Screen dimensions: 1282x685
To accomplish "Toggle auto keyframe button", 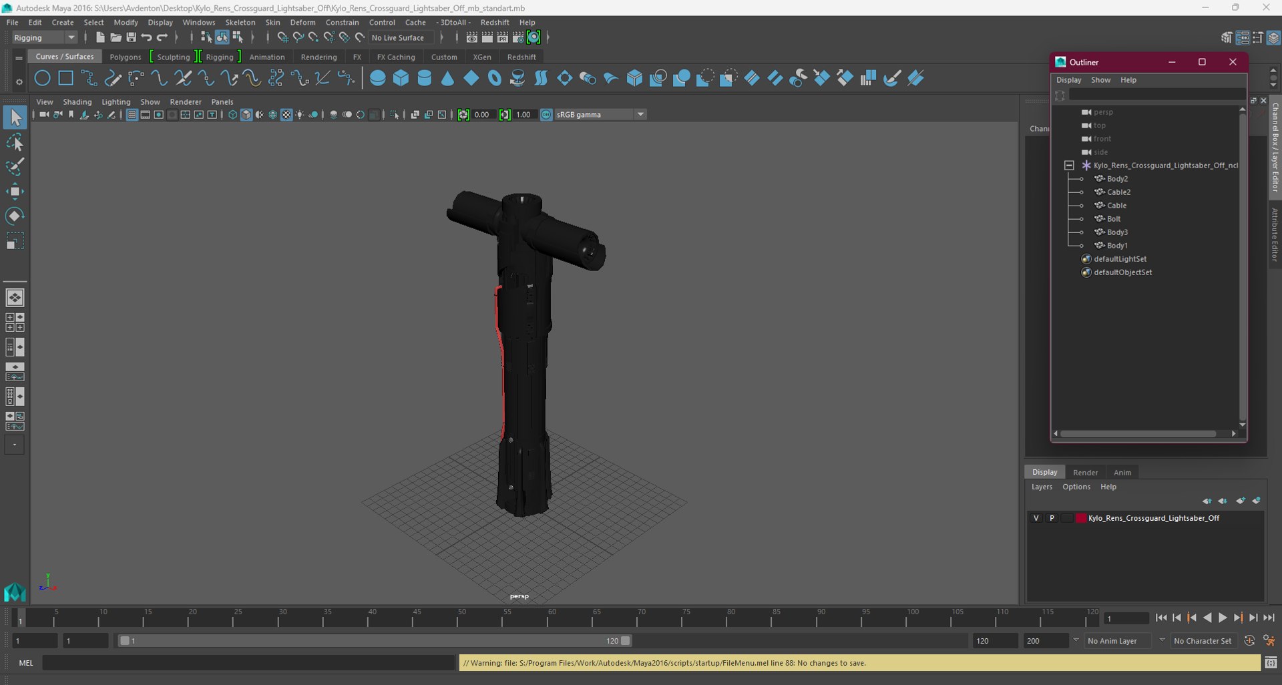I will [x=1250, y=641].
